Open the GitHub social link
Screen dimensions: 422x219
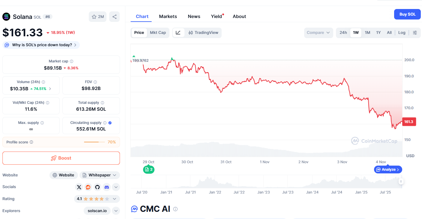[x=97, y=187]
